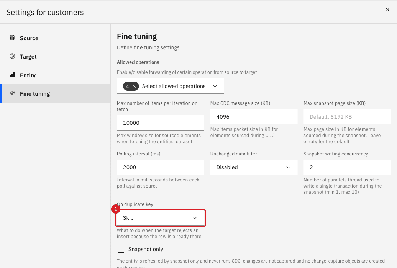The width and height of the screenshot is (397, 268).
Task: Close the Settings for customers dialog
Action: coord(387,10)
